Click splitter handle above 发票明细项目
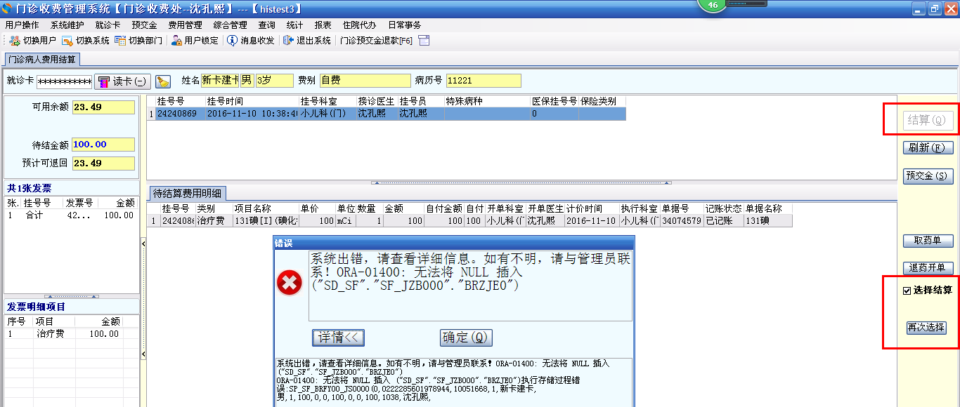This screenshot has height=407, width=960. [71, 296]
